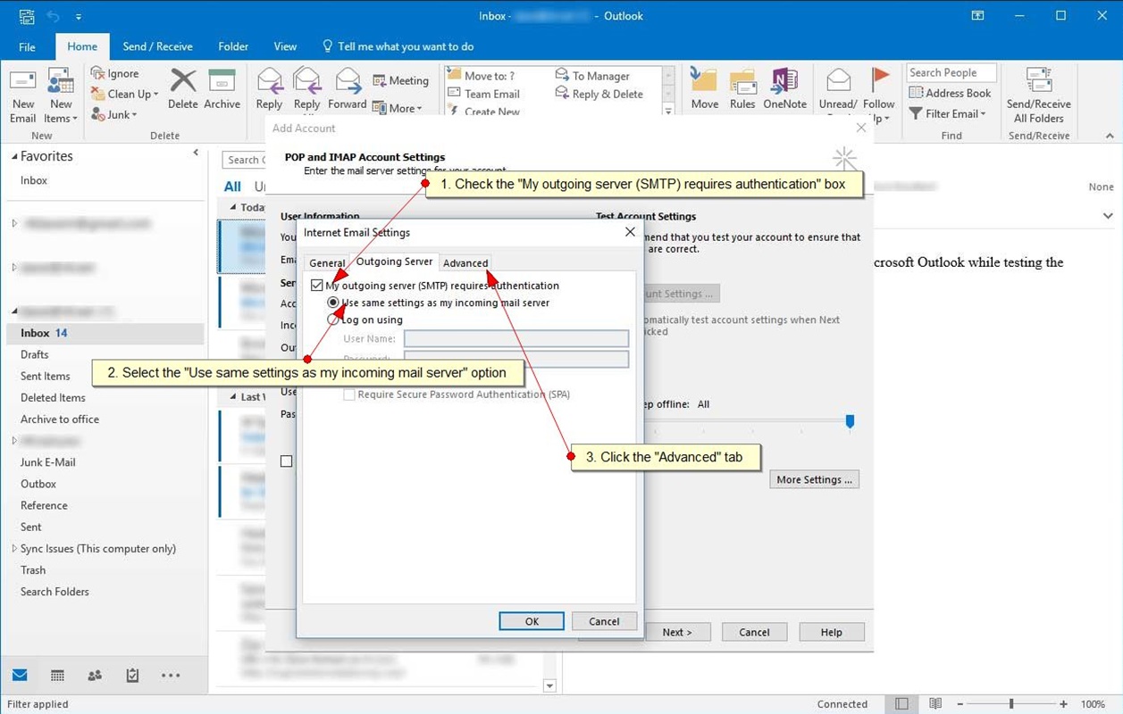Switch to Mail view icon
The width and height of the screenshot is (1123, 714).
pos(19,676)
